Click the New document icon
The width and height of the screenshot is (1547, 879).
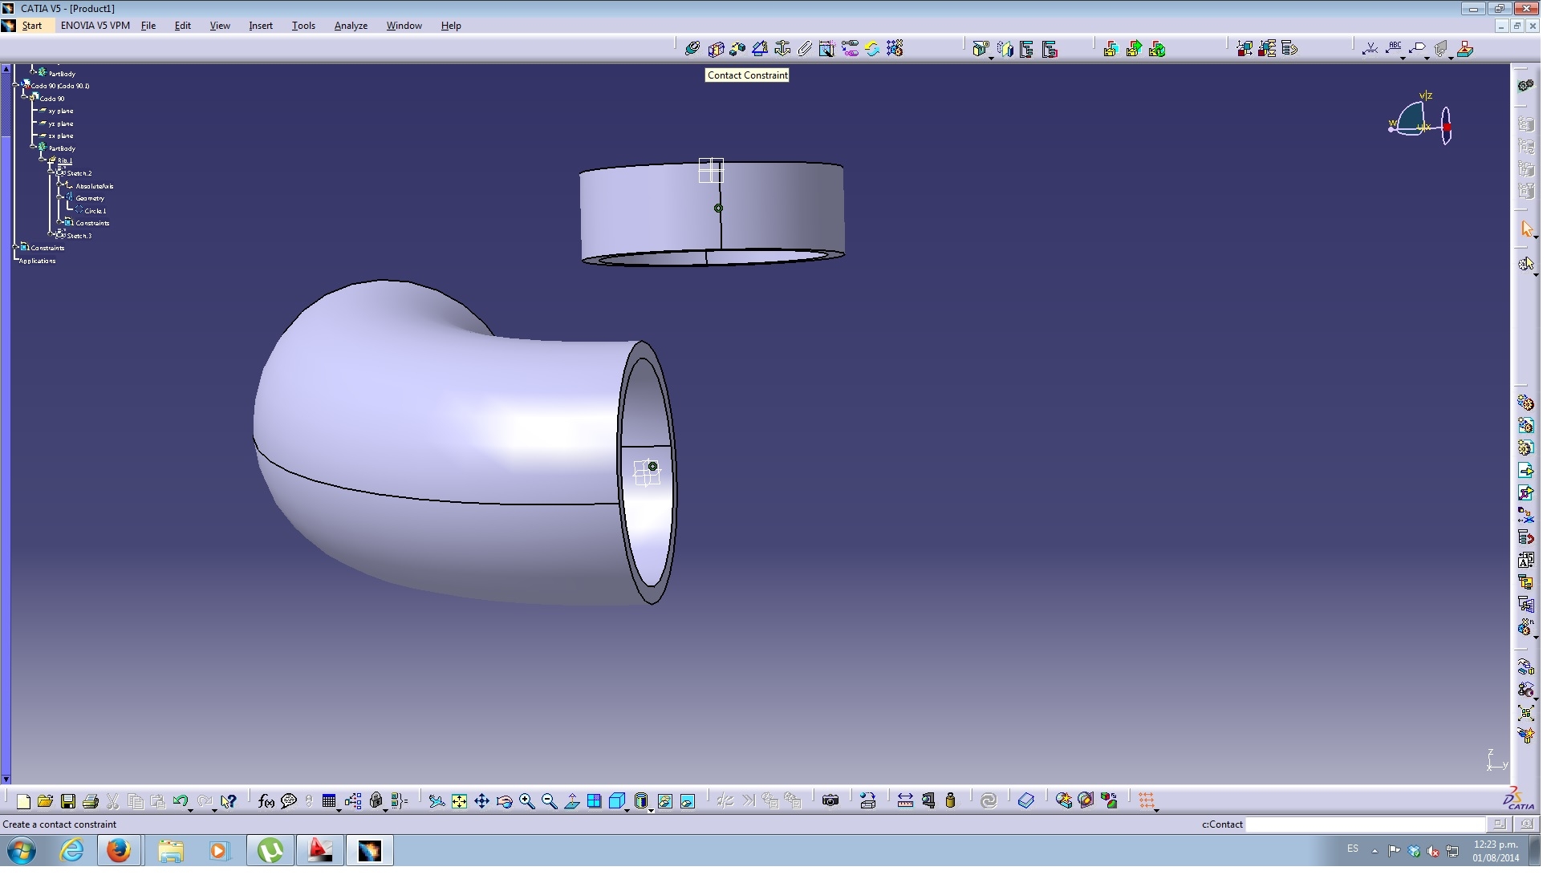tap(23, 800)
